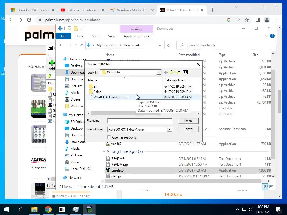
Task: Open Local Disk (C:) in navigation pane
Action: (81, 169)
